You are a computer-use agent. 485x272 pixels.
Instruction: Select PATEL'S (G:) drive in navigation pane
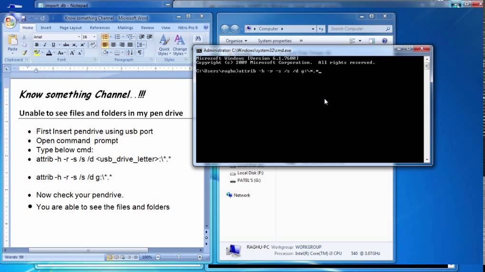(x=245, y=180)
